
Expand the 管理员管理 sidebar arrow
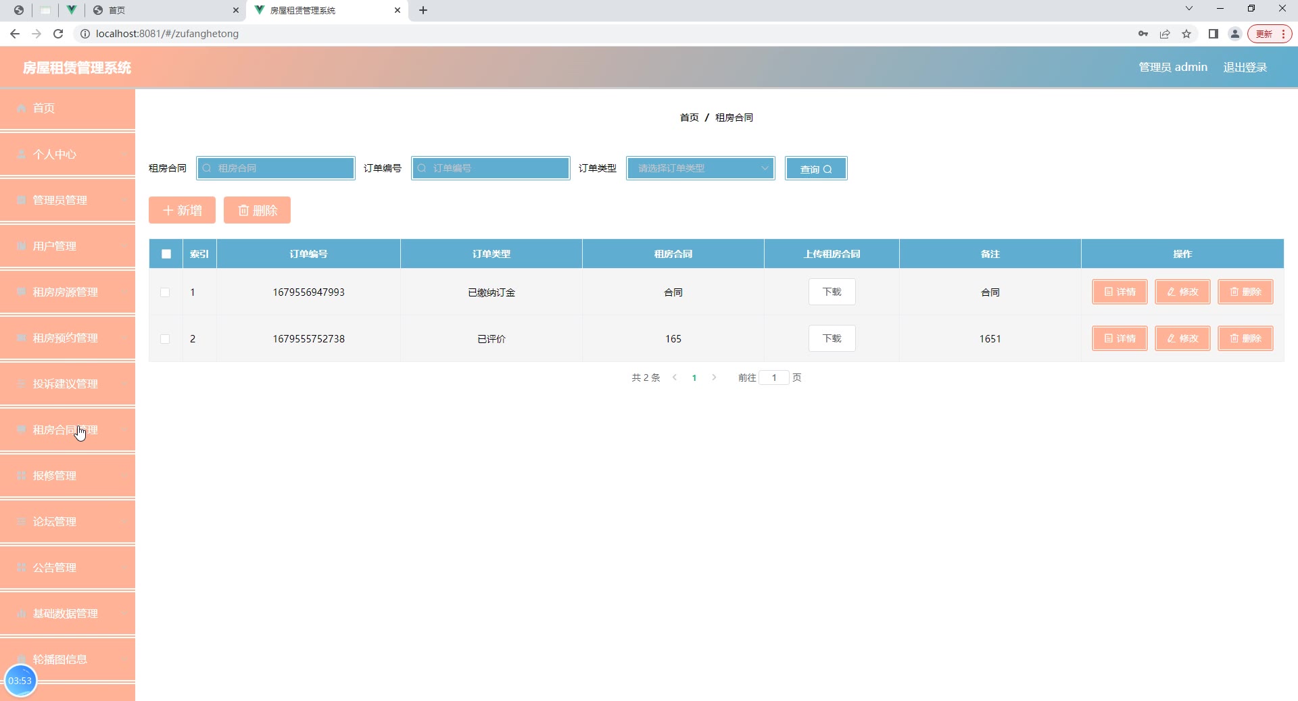coord(124,200)
